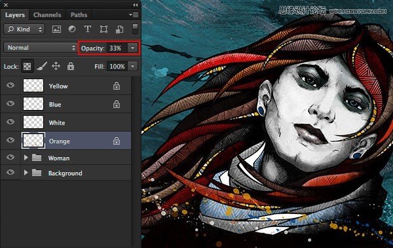The image size is (393, 248).
Task: Hide the Blue layer
Action: click(x=10, y=103)
